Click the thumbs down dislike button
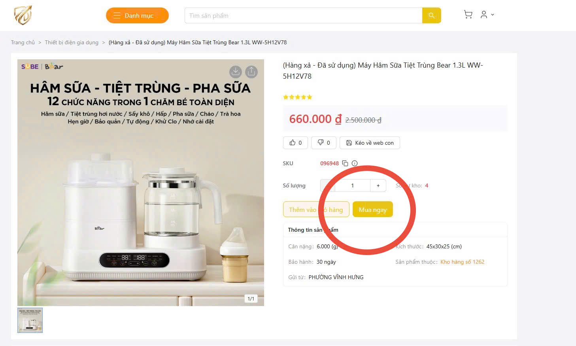 coord(323,143)
